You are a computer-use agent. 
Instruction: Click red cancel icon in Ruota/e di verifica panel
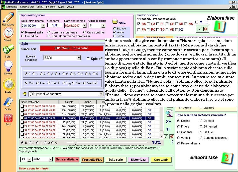[x=205, y=29]
